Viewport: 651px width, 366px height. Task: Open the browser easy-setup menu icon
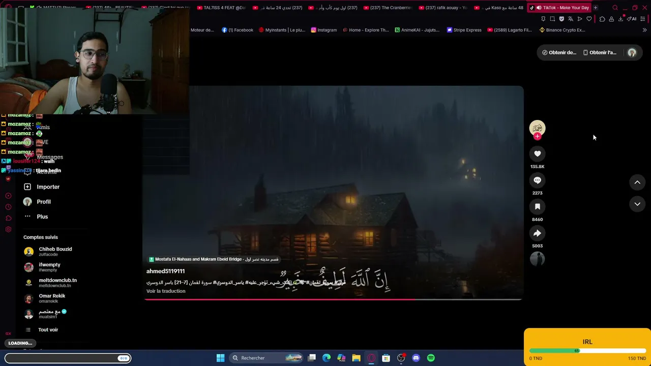[643, 19]
